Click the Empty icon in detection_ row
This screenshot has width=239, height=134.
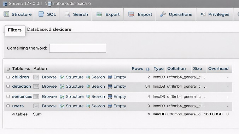(110, 86)
